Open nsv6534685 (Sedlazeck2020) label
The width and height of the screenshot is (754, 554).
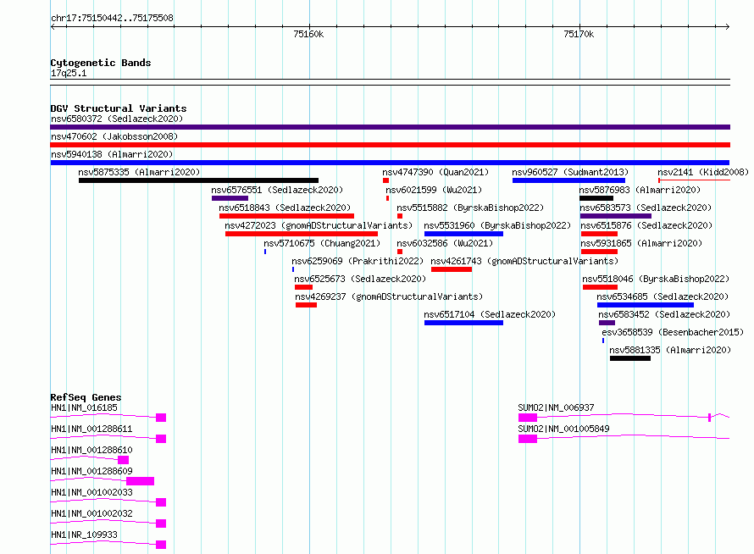point(663,296)
